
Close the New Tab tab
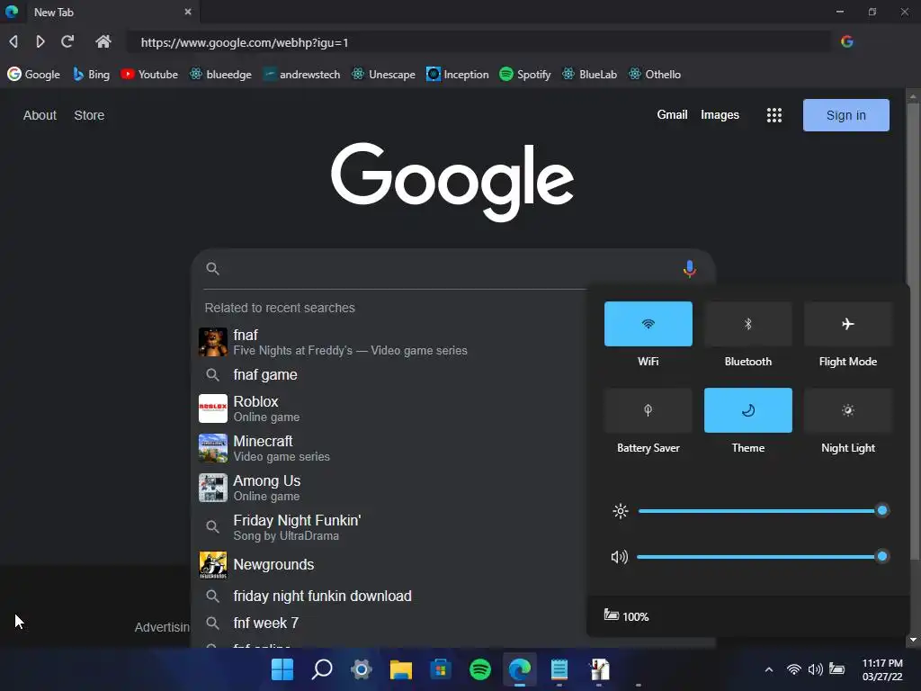click(x=188, y=12)
